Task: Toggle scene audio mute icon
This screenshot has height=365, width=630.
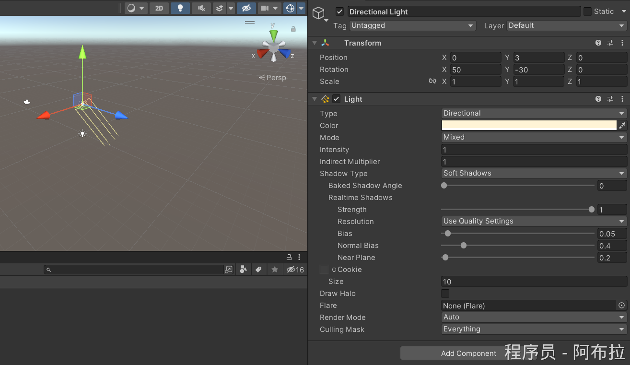Action: [201, 8]
